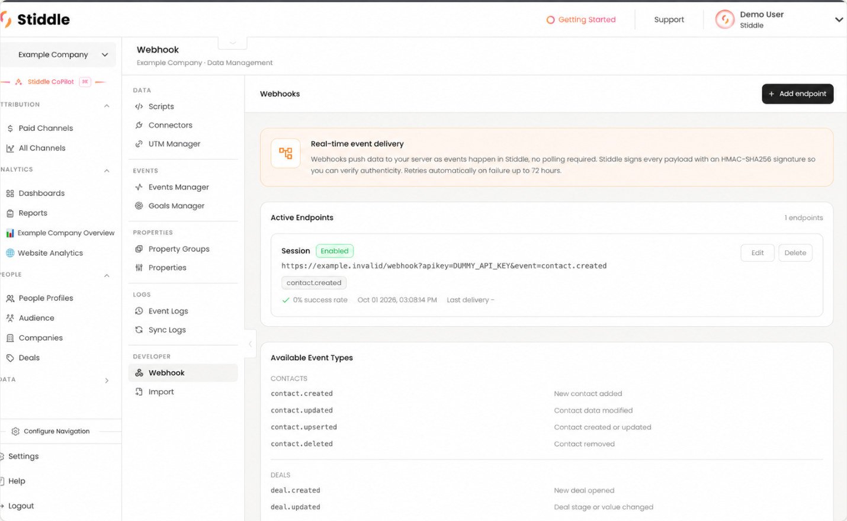This screenshot has height=521, width=847.
Task: Click the Connectors plug icon
Action: (x=139, y=125)
